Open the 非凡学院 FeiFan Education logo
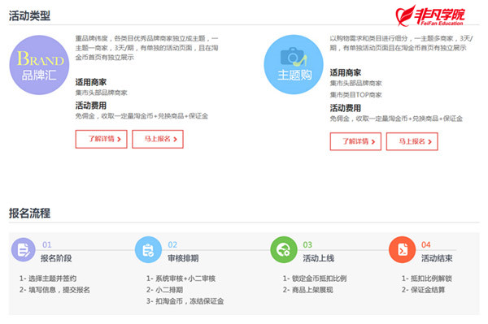488x324 pixels. pos(429,15)
